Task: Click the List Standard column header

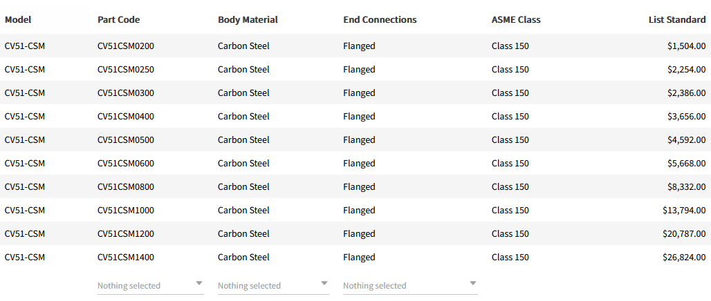Action: [676, 19]
